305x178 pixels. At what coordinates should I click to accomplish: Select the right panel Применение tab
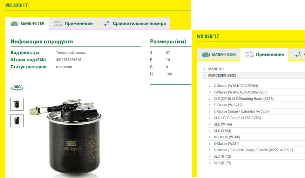point(265,54)
